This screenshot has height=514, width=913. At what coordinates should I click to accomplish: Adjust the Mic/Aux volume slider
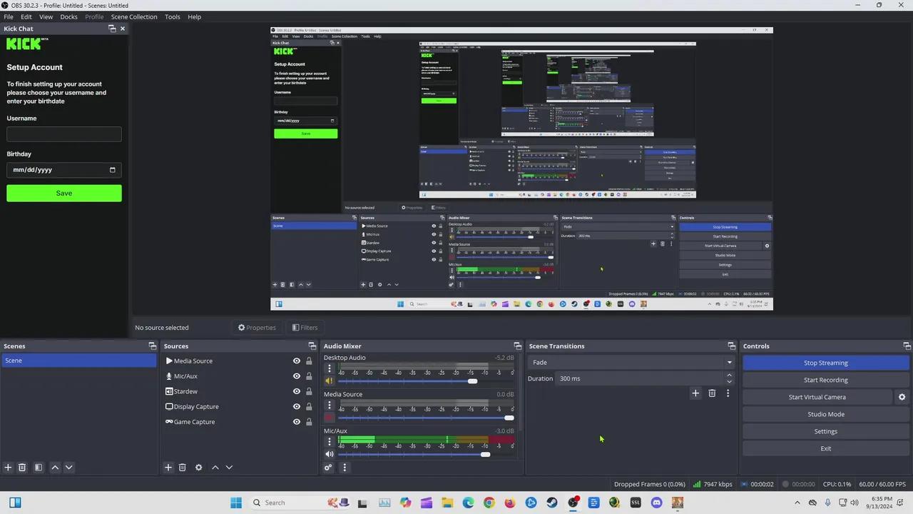point(485,454)
